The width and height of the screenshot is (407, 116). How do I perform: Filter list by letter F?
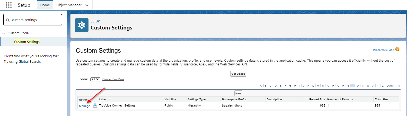click(x=285, y=86)
